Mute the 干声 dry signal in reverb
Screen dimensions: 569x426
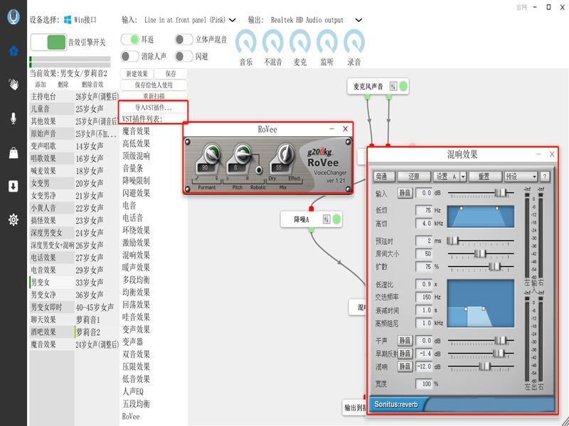click(405, 341)
